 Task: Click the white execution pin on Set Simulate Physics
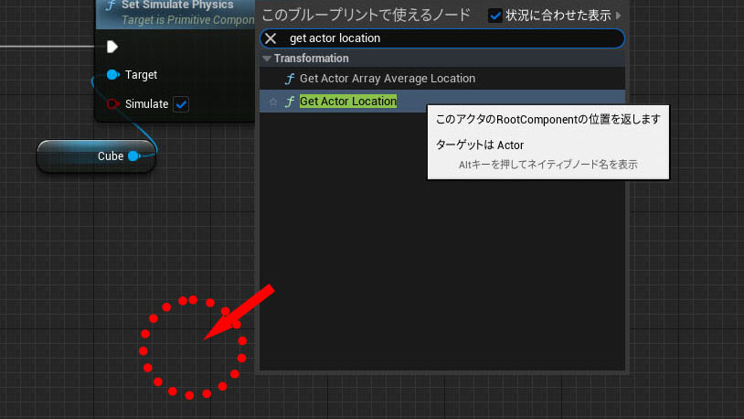[112, 47]
